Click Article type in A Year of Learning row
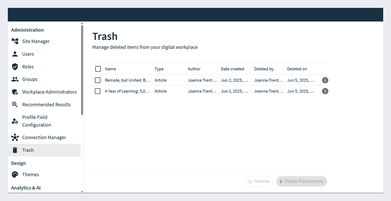 tap(160, 91)
